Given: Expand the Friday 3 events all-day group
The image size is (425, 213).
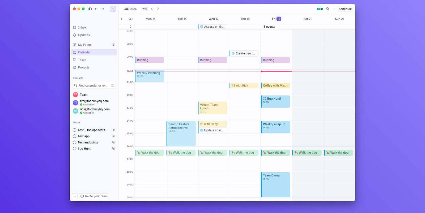Looking at the screenshot, I should [x=269, y=27].
